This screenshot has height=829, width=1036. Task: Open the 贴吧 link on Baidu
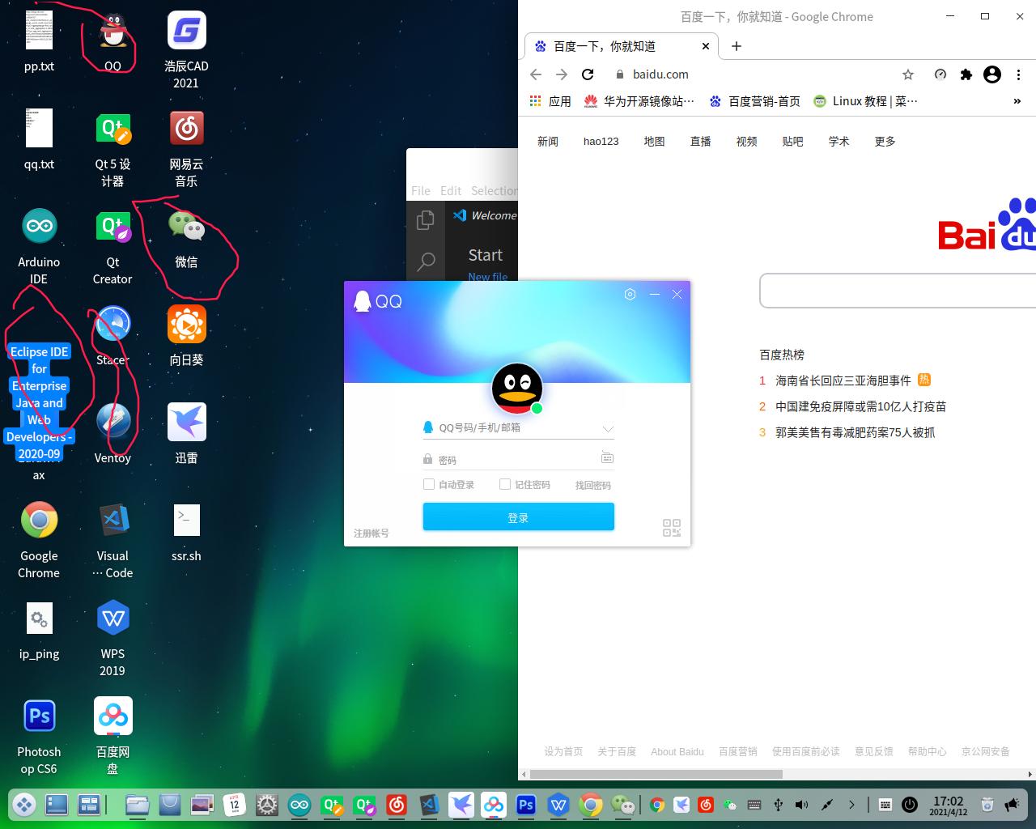click(792, 142)
